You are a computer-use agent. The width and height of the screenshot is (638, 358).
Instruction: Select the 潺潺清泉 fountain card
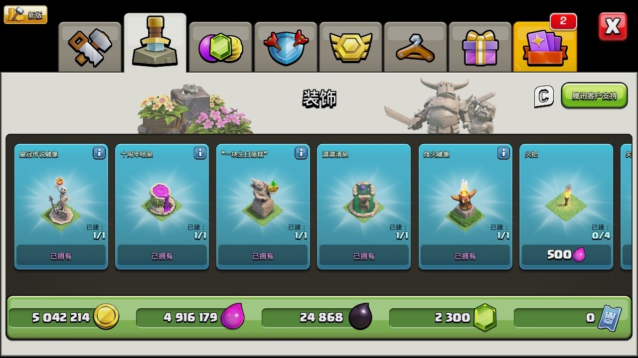click(x=364, y=207)
